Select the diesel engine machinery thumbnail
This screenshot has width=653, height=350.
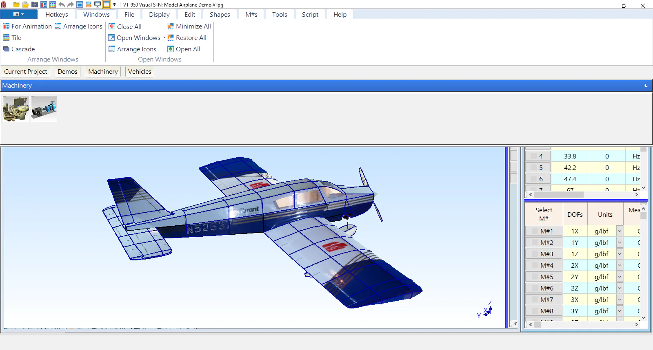(16, 109)
